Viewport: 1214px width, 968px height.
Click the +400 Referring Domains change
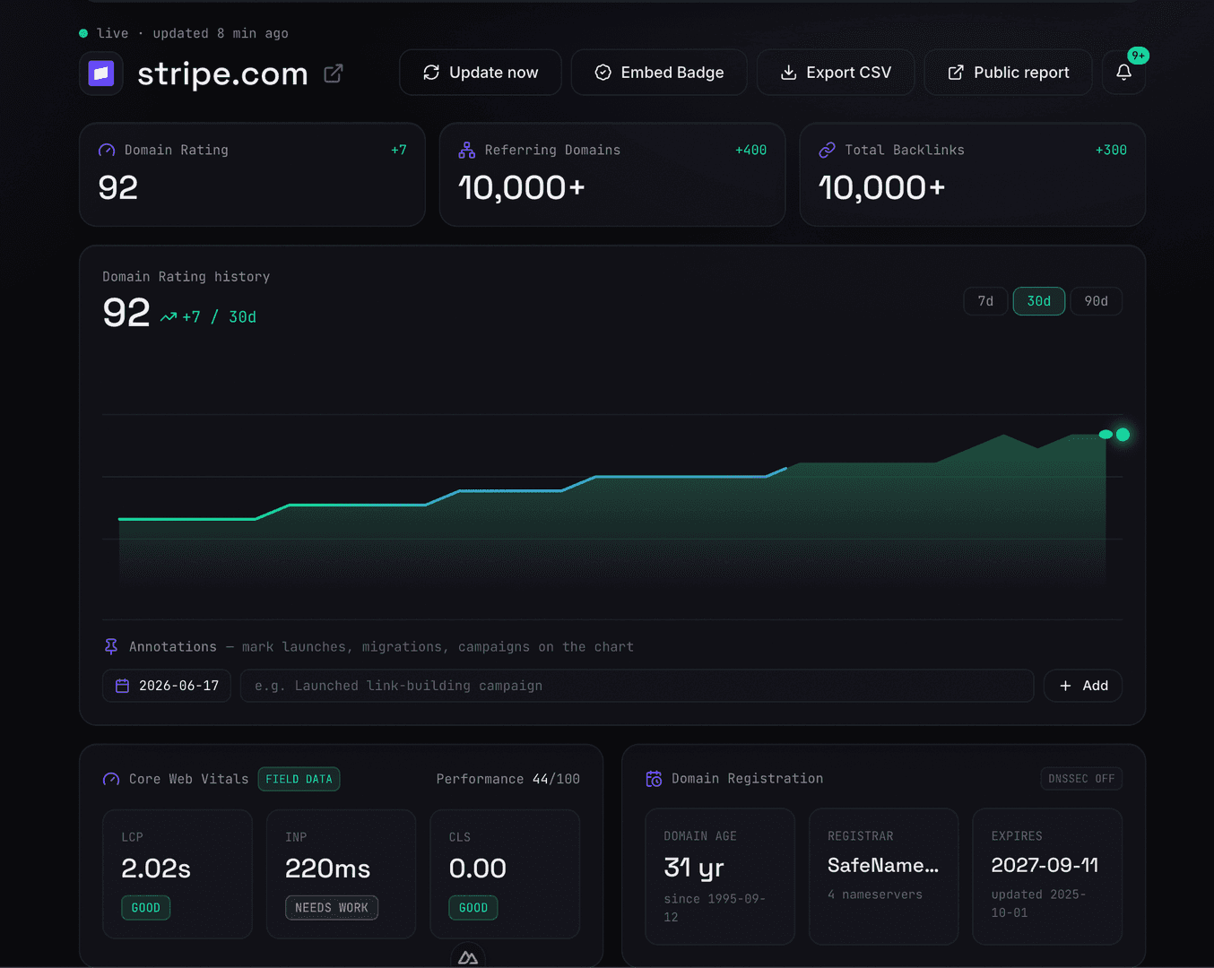pos(750,151)
